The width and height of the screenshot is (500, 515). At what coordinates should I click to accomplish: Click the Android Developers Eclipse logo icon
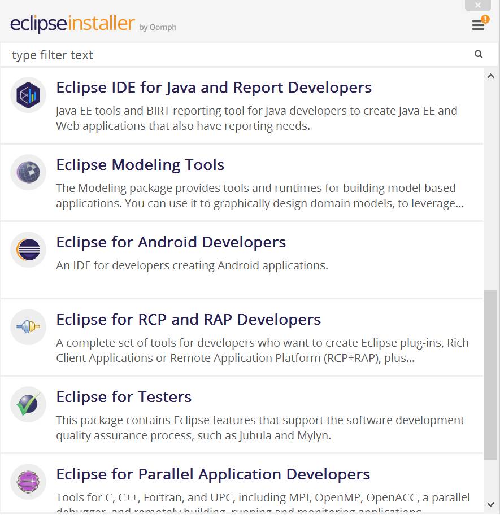(28, 250)
